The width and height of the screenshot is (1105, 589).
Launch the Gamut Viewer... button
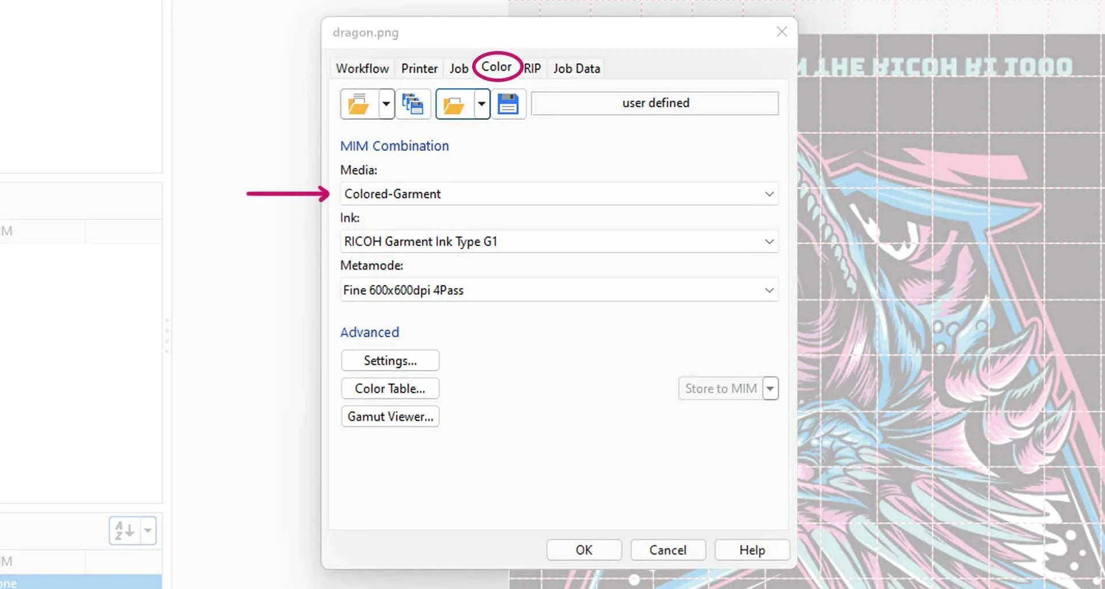click(390, 417)
